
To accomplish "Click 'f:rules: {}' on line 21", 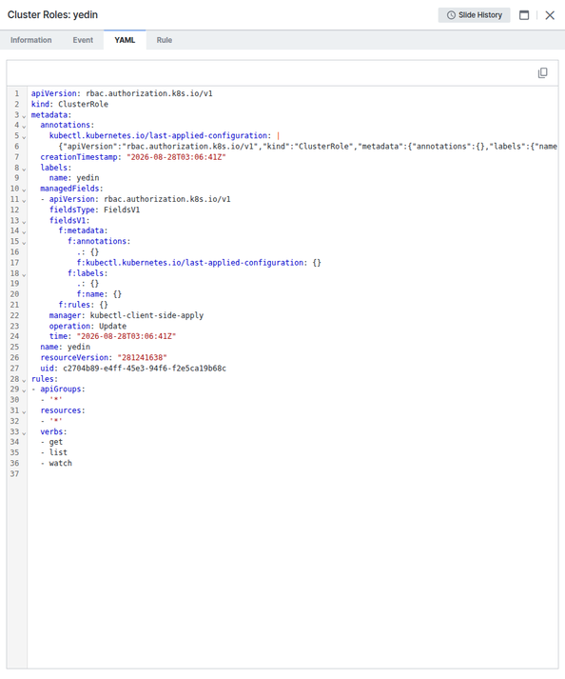I will [83, 305].
